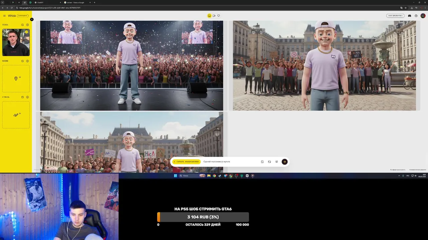Open the Whisk hamburger menu

4,16
